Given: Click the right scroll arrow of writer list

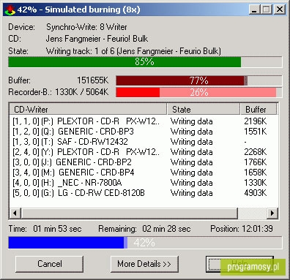Looking at the screenshot, I should pos(272,213).
